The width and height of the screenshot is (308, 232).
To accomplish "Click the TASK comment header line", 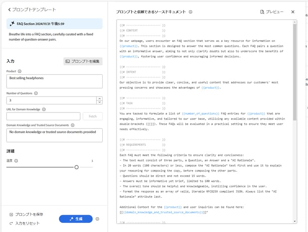I will coord(143,103).
